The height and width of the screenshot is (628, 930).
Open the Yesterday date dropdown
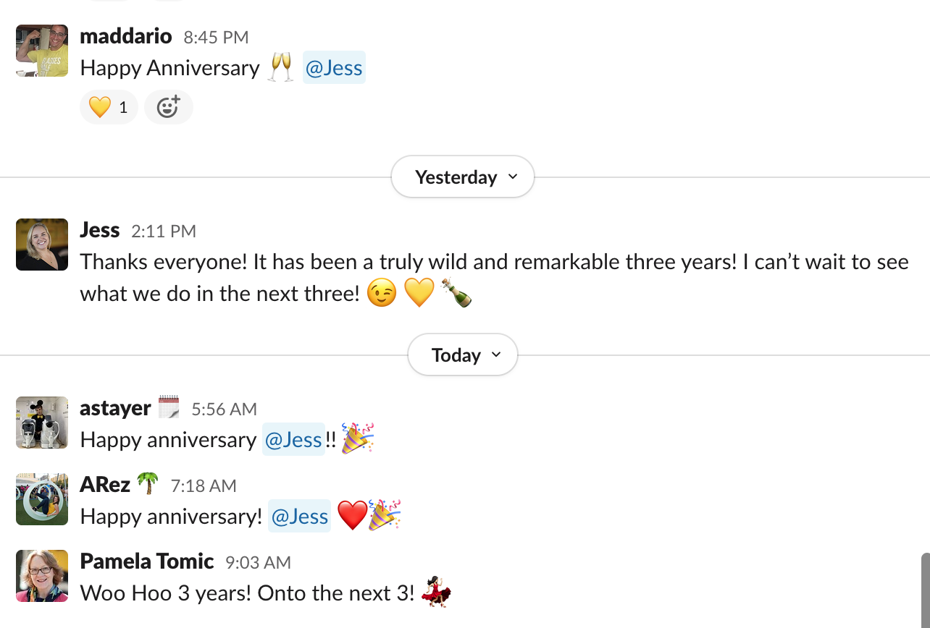click(462, 177)
